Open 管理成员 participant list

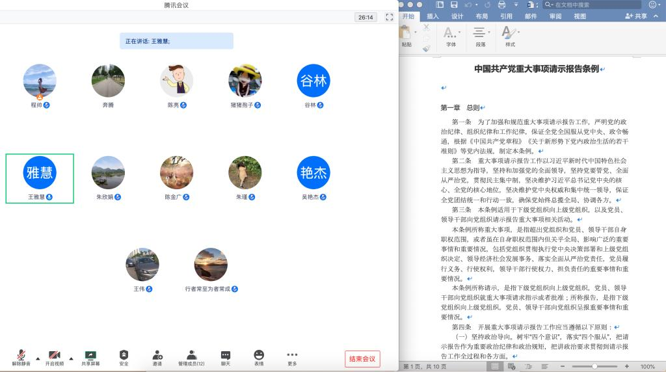click(x=191, y=355)
